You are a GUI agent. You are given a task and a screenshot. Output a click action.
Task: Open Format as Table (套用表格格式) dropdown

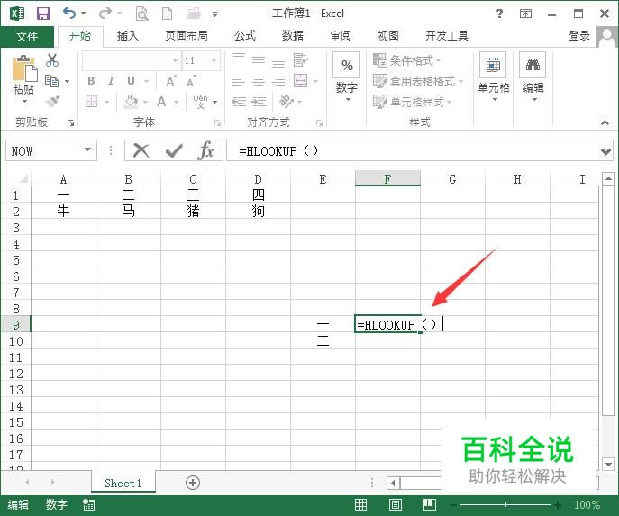(418, 81)
